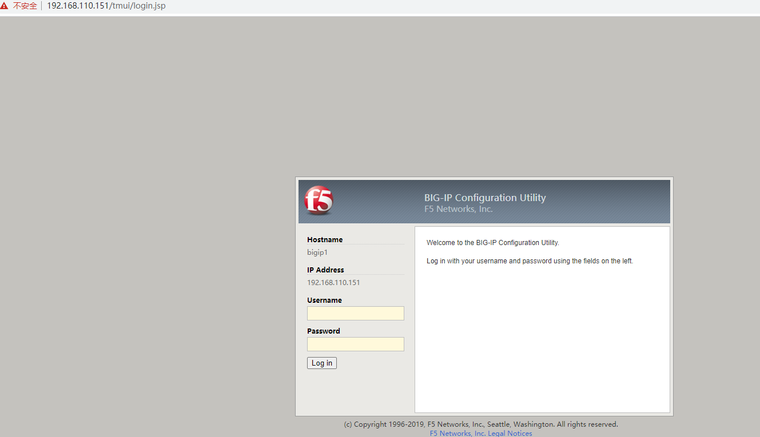This screenshot has height=437, width=760.
Task: Click the red F5 logo icon
Action: [x=319, y=201]
